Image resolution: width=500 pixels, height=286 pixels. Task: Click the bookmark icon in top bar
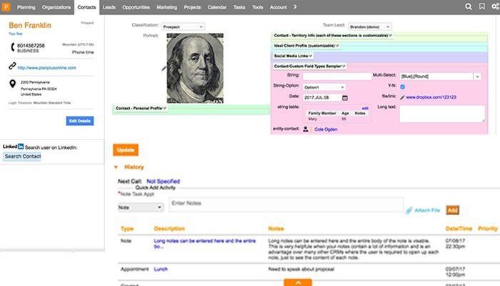482,6
